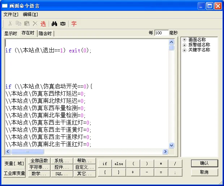This screenshot has width=224, height=186.
Task: Click the red 选 select-all icon
Action: click(43, 23)
